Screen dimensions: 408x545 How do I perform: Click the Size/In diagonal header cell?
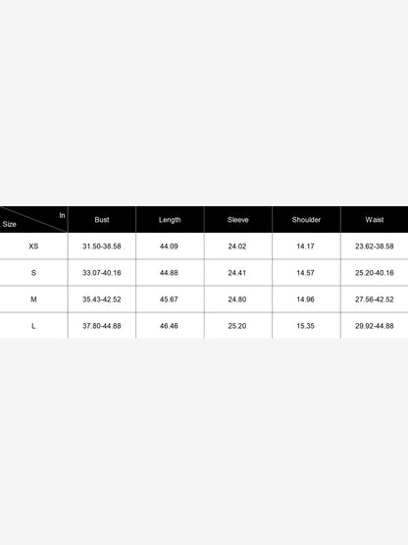point(33,219)
